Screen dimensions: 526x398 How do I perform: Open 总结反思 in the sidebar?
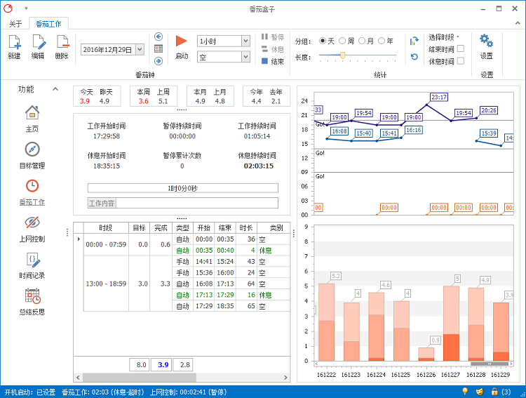pyautogui.click(x=32, y=302)
